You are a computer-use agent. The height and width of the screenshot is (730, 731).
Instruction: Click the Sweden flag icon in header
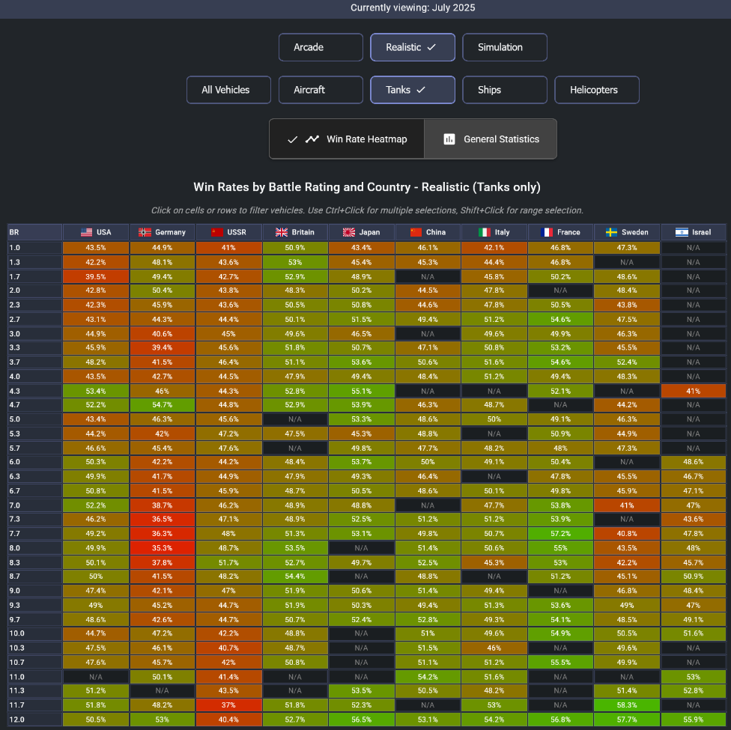(611, 232)
